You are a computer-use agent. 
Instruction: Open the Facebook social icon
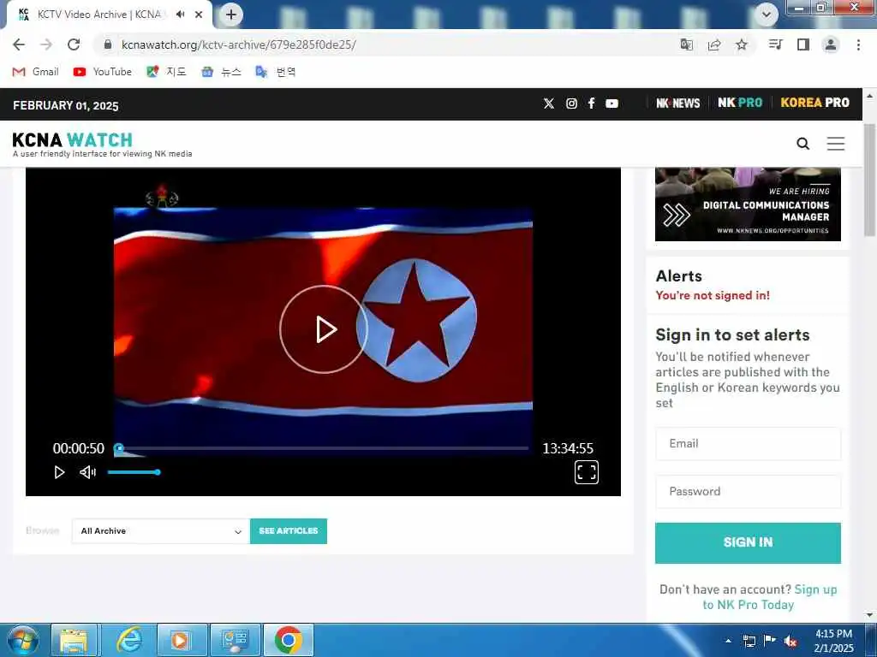tap(591, 104)
